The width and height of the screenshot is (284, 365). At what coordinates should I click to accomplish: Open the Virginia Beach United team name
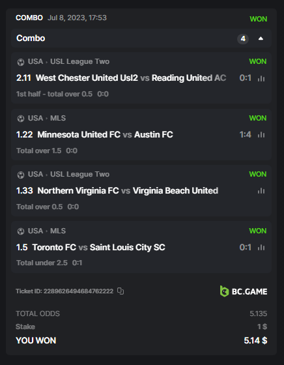[x=175, y=190]
